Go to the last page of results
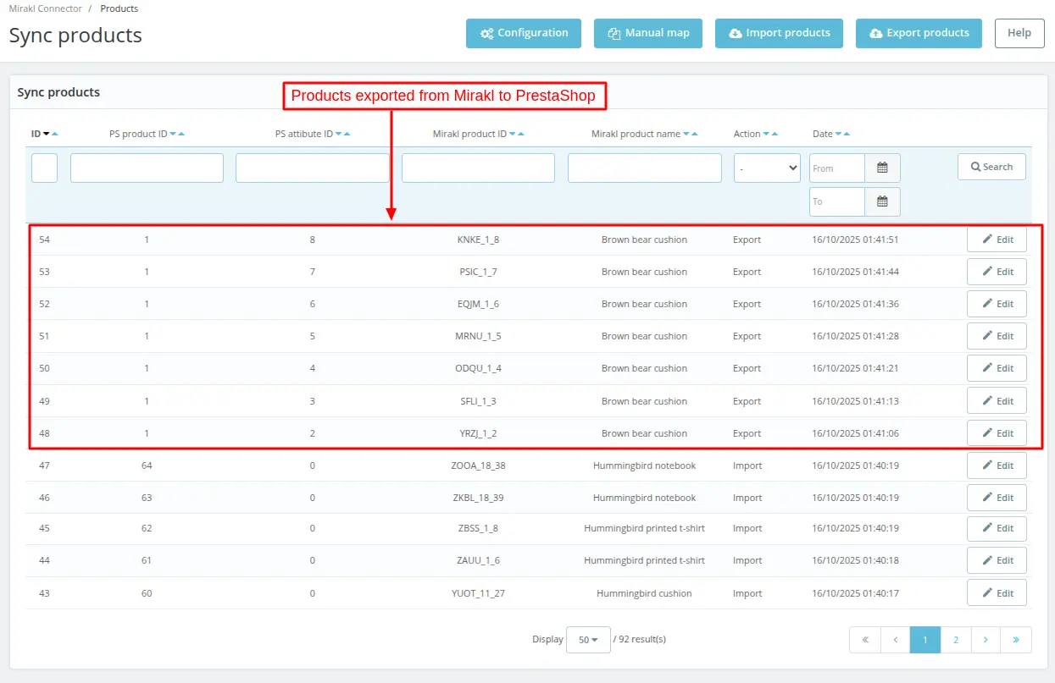The image size is (1055, 683). 1015,640
